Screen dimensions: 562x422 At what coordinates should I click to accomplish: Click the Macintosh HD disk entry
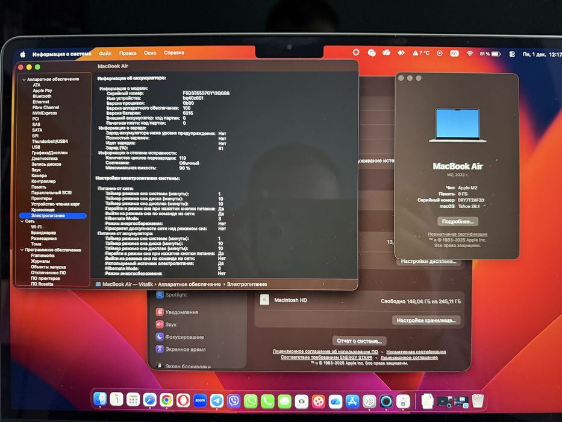pyautogui.click(x=360, y=300)
